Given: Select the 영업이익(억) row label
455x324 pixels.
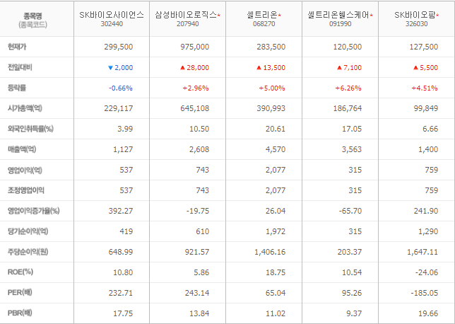Looking at the screenshot, I should tap(25, 170).
